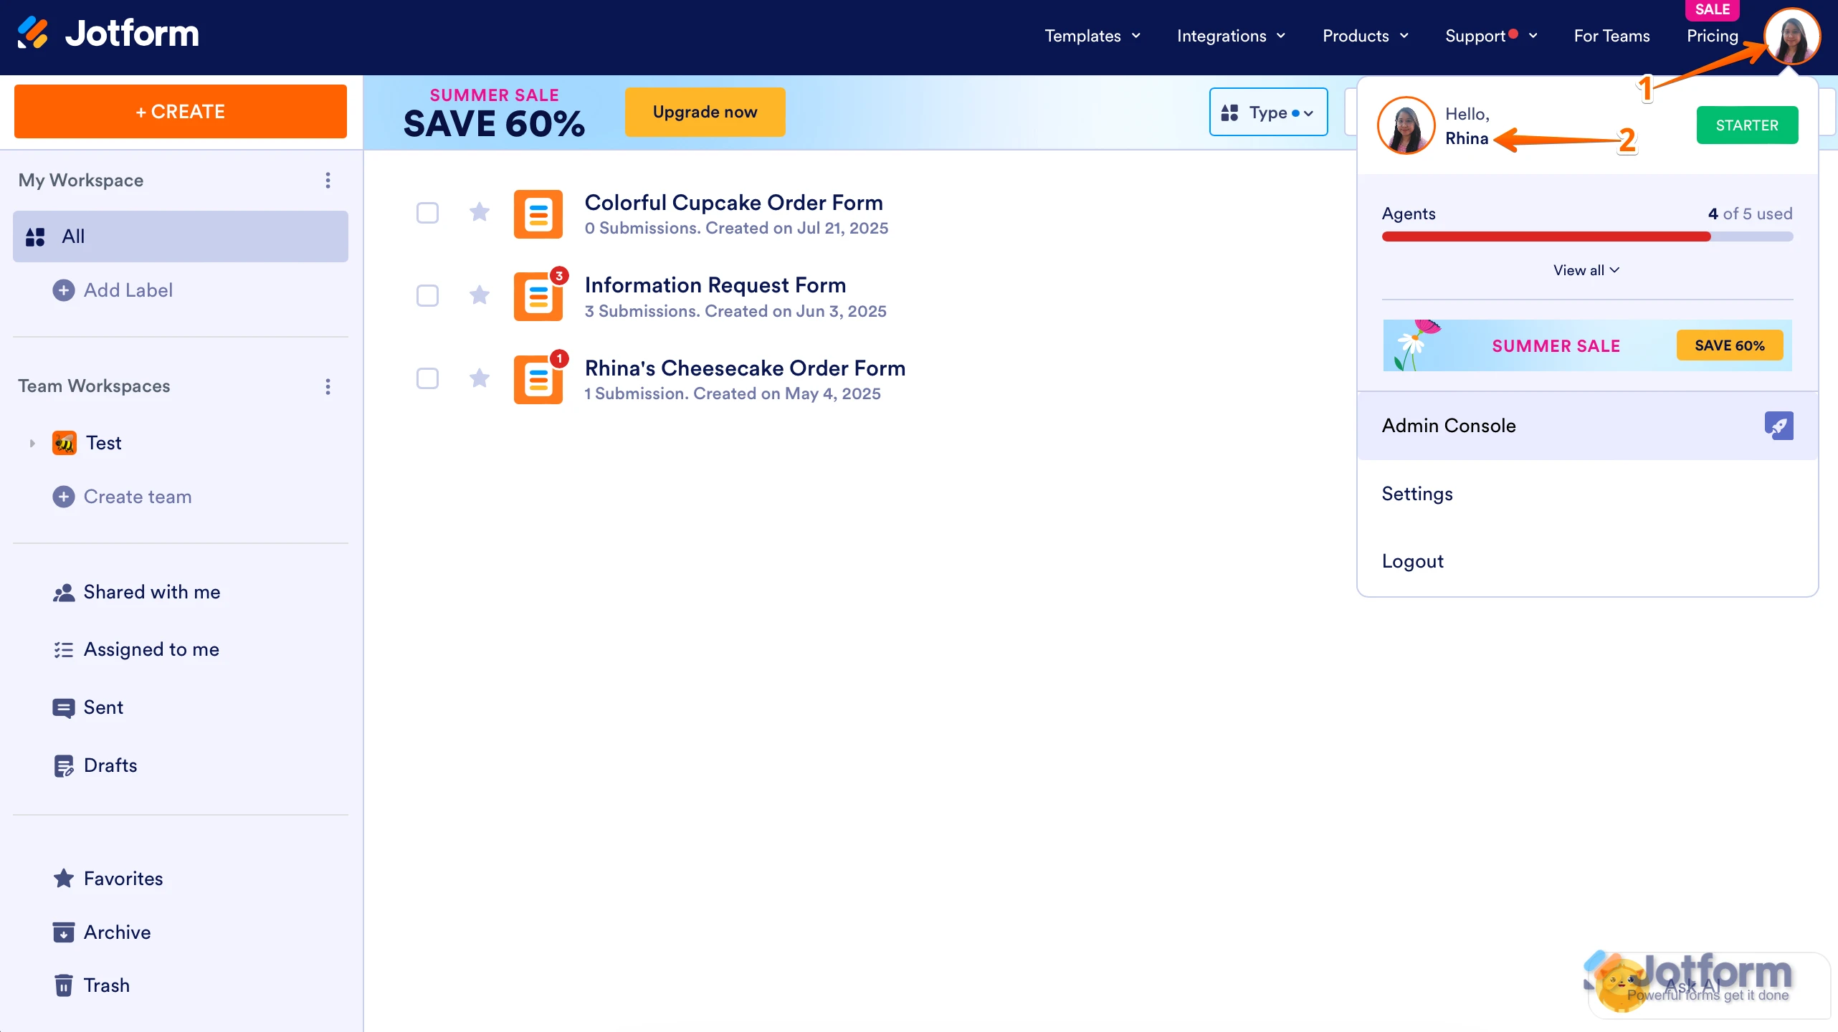Open Assigned to me folder
This screenshot has width=1838, height=1032.
151,650
